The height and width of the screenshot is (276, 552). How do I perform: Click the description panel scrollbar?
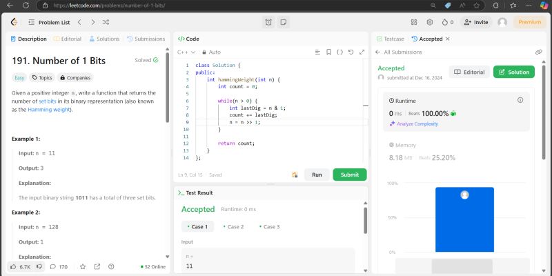(167, 88)
